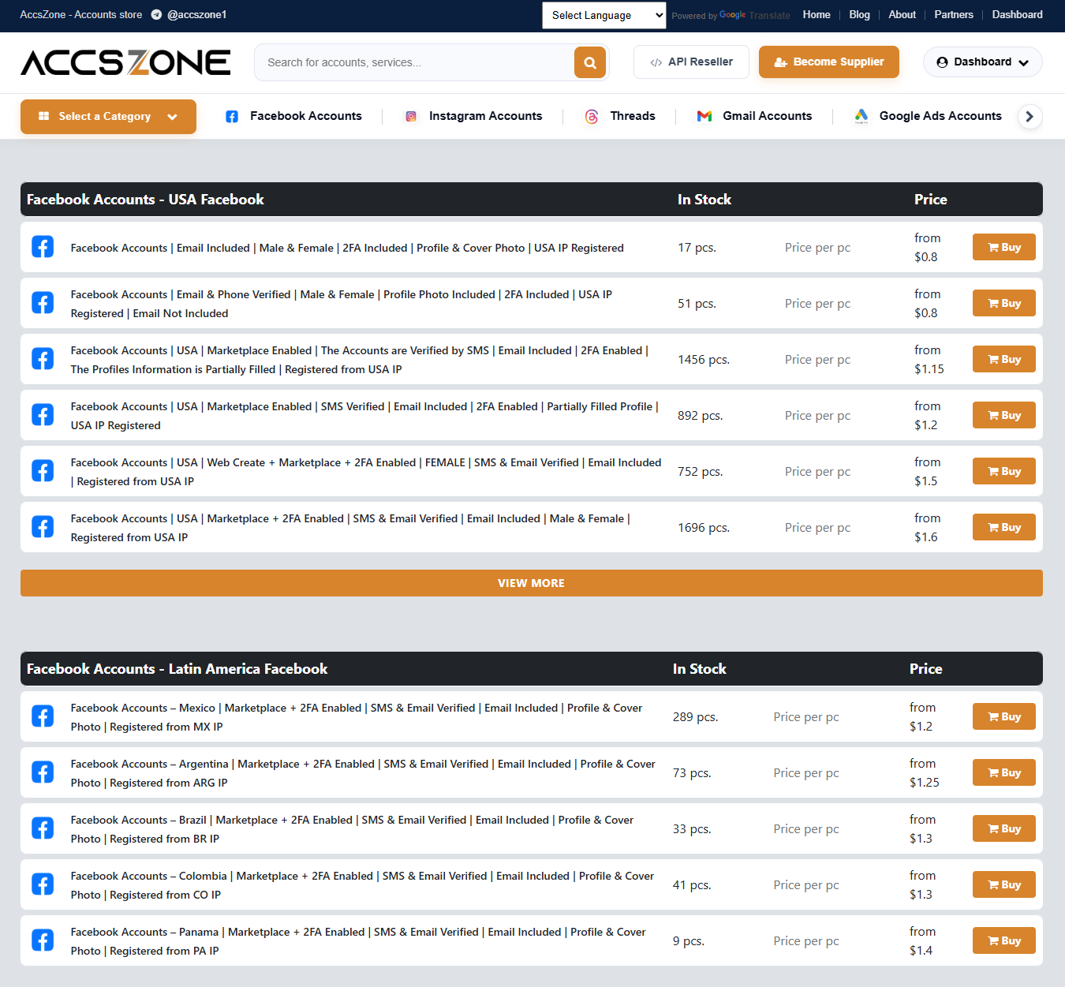Open the Brazil Marketplace listing title
The image size is (1065, 987).
352,829
